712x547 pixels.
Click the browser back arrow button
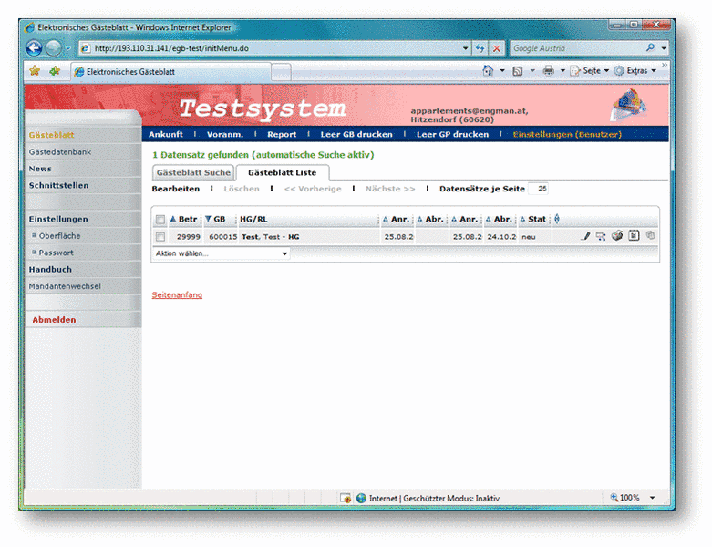pos(35,47)
